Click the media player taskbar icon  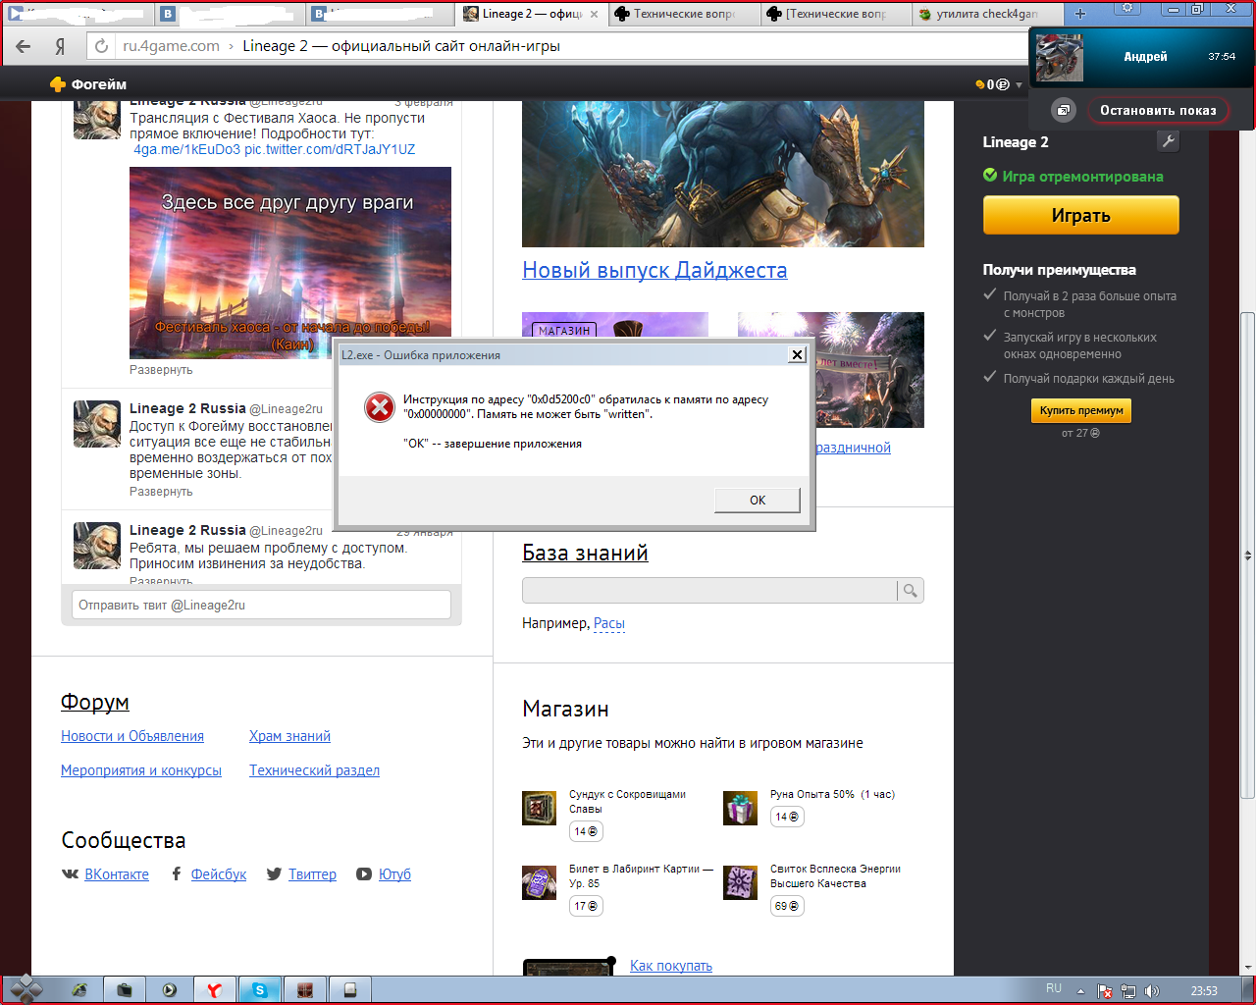169,990
